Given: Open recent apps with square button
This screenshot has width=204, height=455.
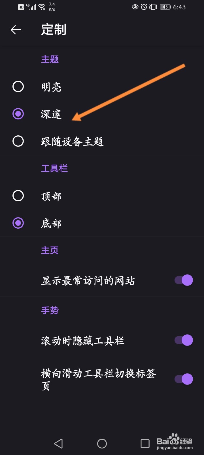Looking at the screenshot, I should click(x=145, y=443).
